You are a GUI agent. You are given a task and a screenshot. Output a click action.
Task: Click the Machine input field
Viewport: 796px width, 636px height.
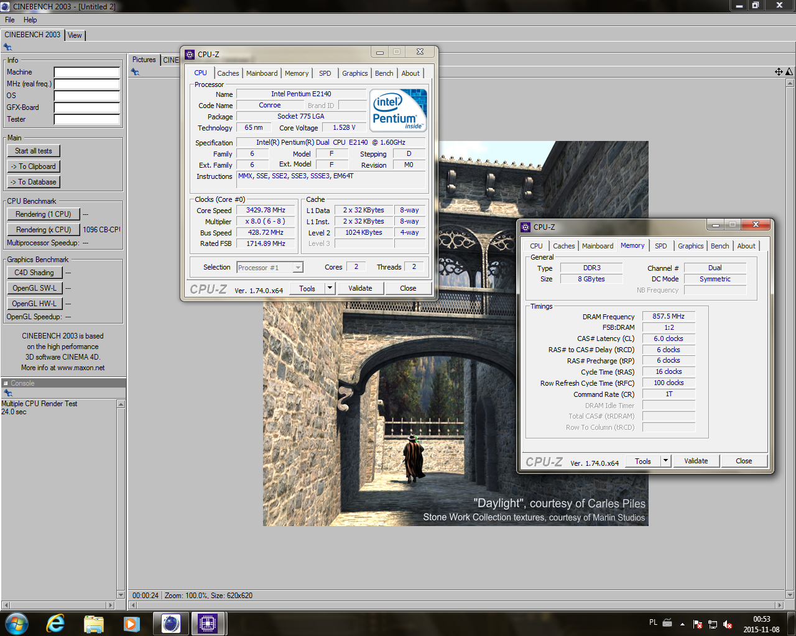point(87,72)
